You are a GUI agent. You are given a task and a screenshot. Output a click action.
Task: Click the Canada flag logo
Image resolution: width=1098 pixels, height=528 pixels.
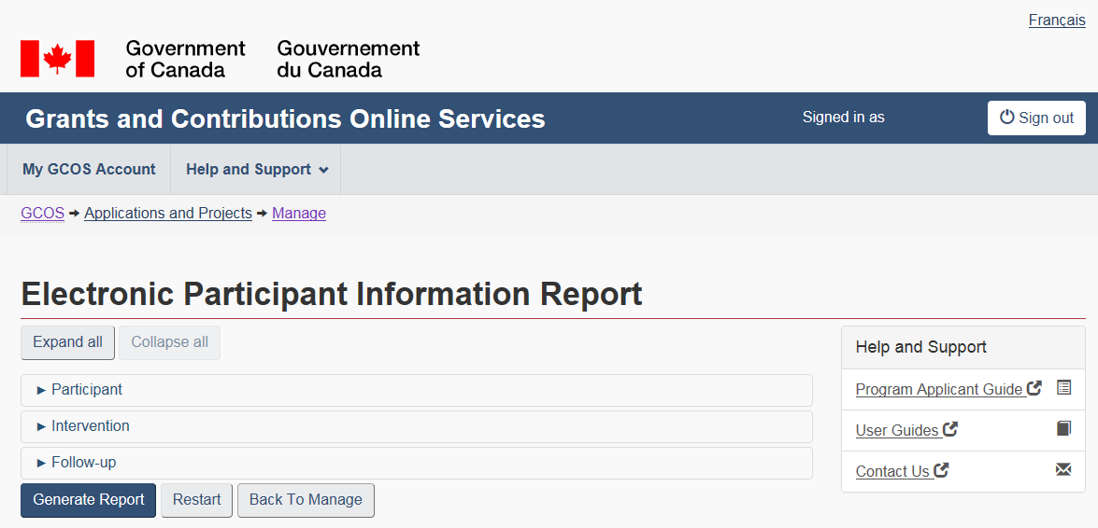point(57,59)
